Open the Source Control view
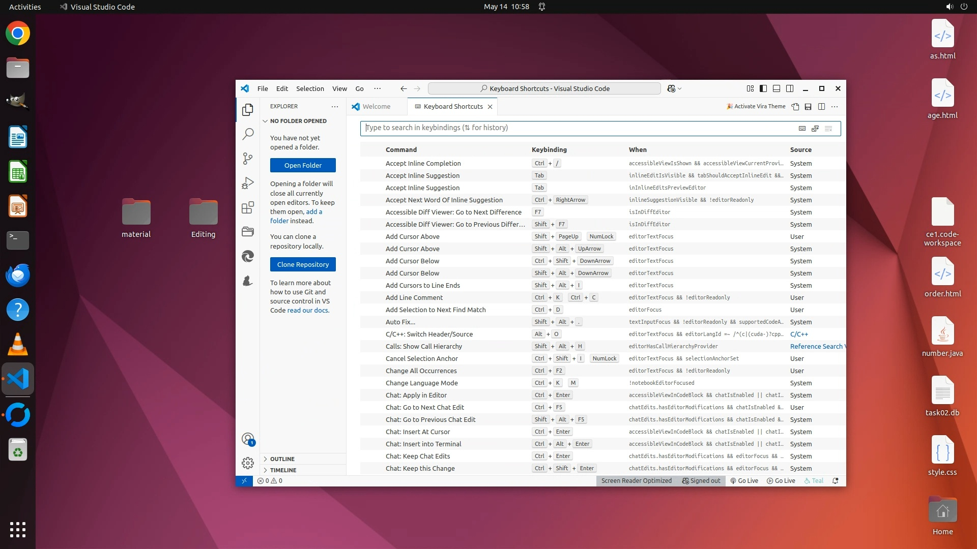Viewport: 977px width, 549px height. [x=248, y=159]
